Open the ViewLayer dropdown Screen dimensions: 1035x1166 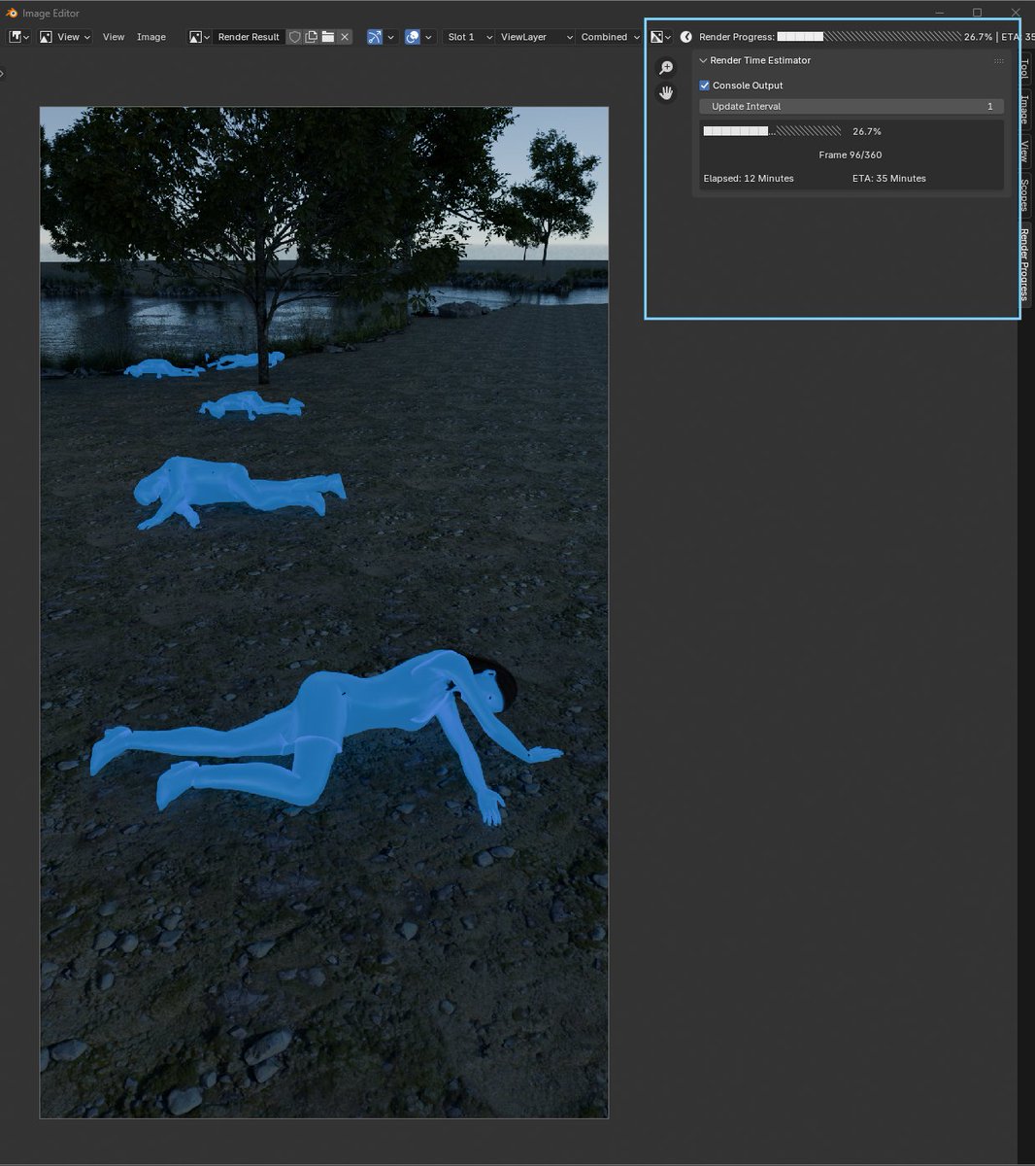tap(535, 37)
